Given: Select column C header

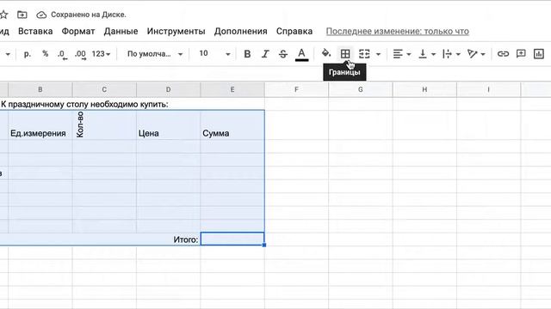Looking at the screenshot, I should [x=104, y=89].
